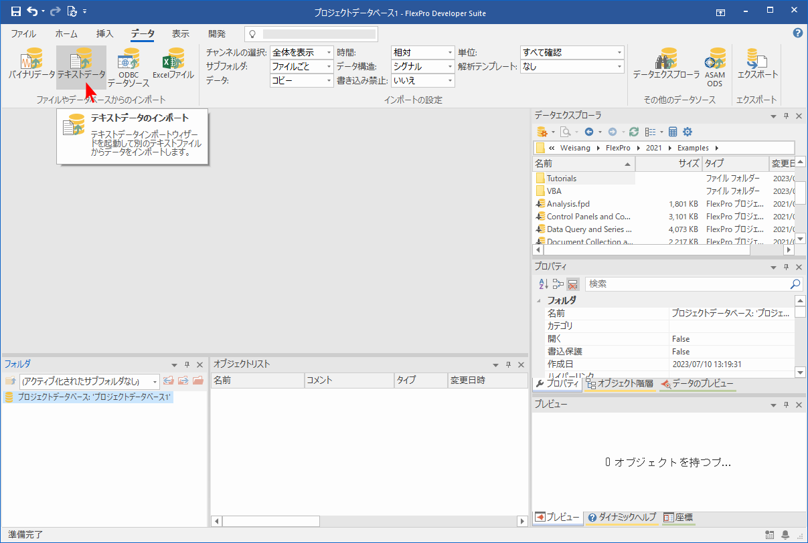The width and height of the screenshot is (808, 543).
Task: Switch to the 挿入 ribbon tab
Action: pyautogui.click(x=105, y=33)
